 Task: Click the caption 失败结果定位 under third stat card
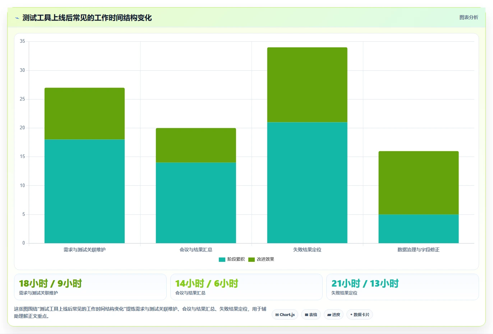coord(344,293)
